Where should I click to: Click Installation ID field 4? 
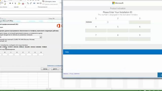click(x=96, y=31)
